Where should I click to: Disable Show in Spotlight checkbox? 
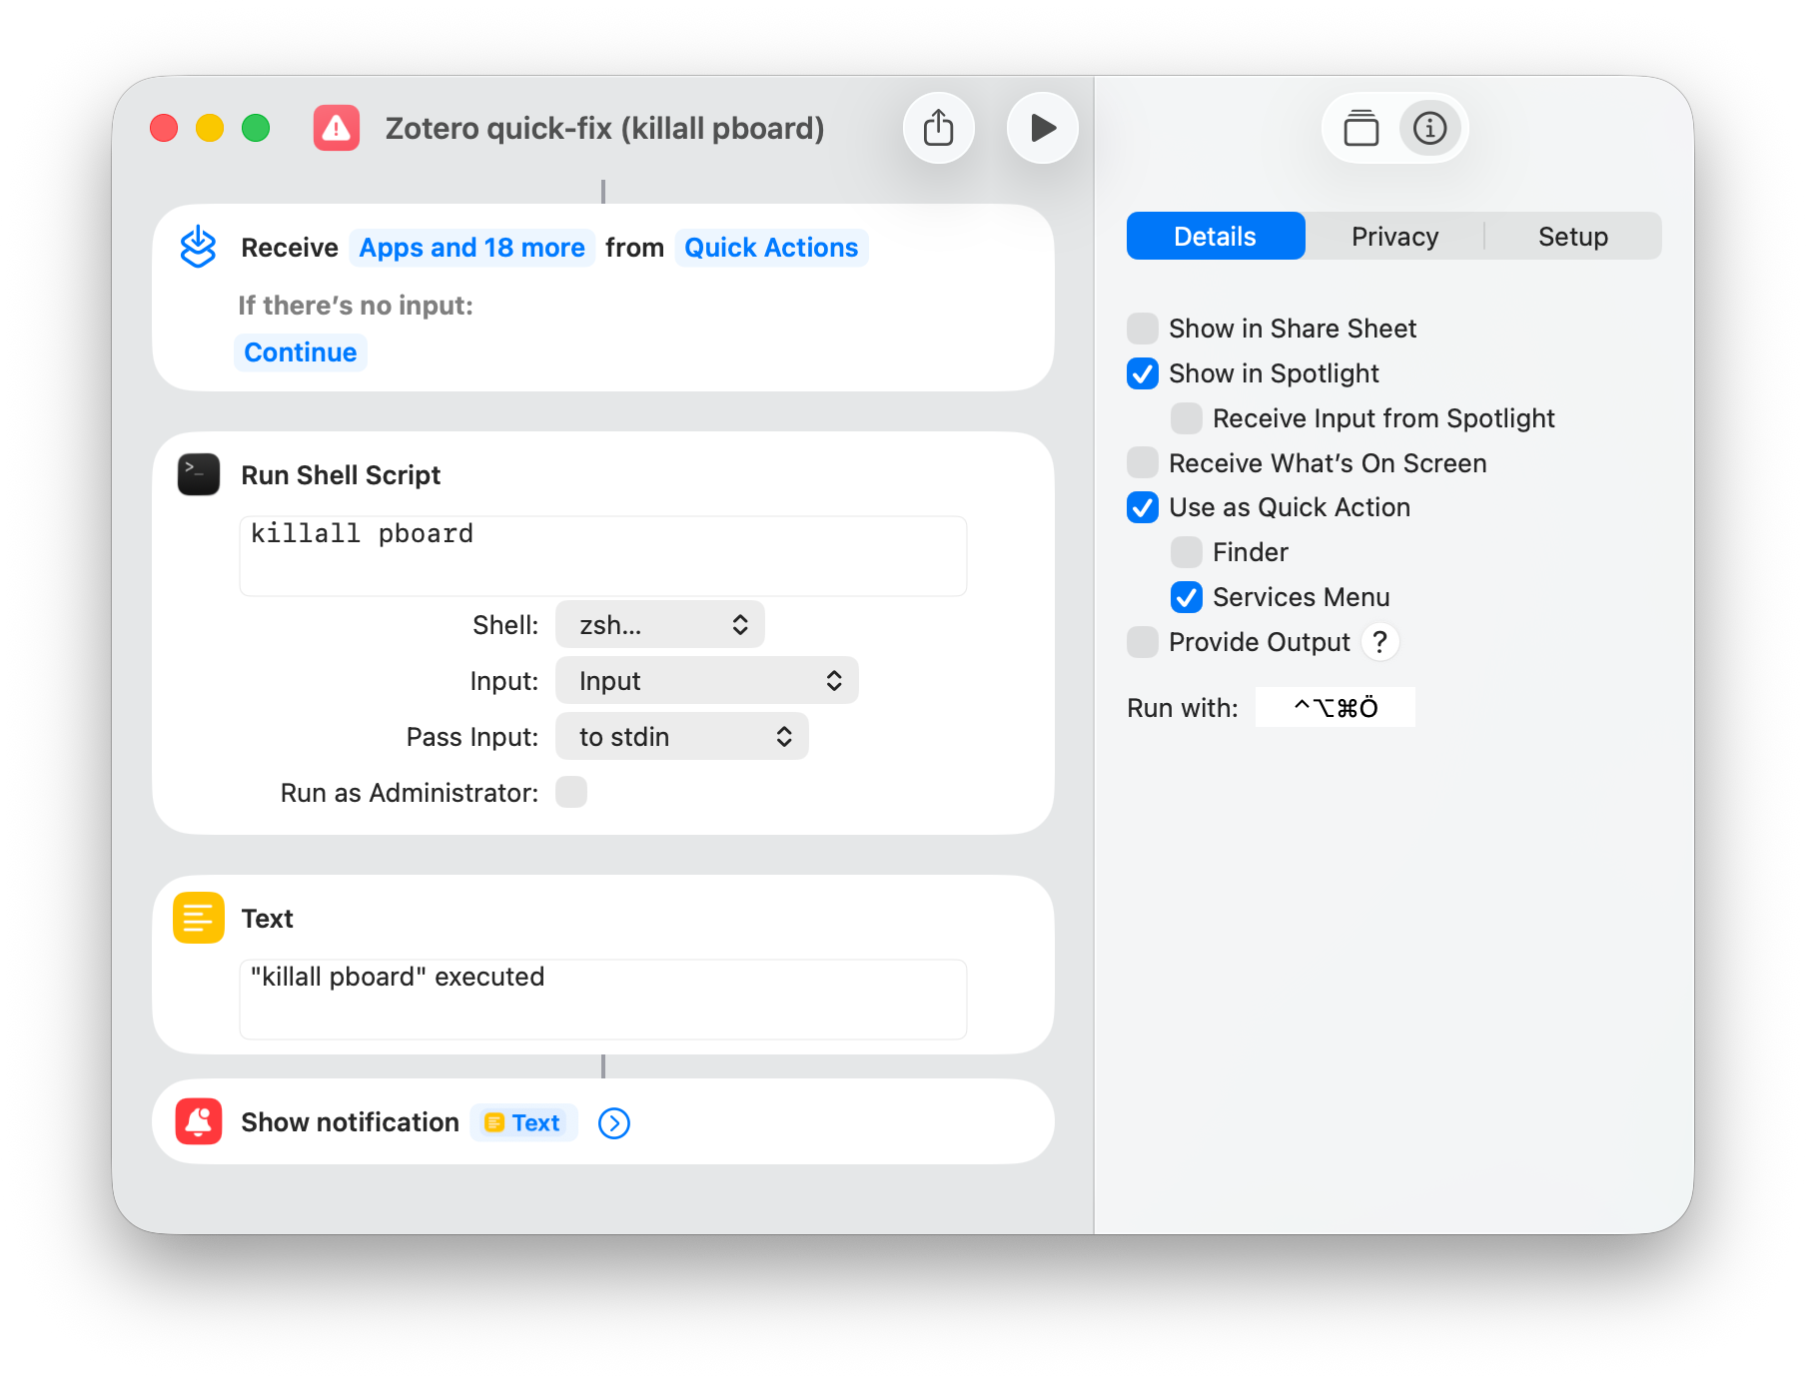point(1143,373)
